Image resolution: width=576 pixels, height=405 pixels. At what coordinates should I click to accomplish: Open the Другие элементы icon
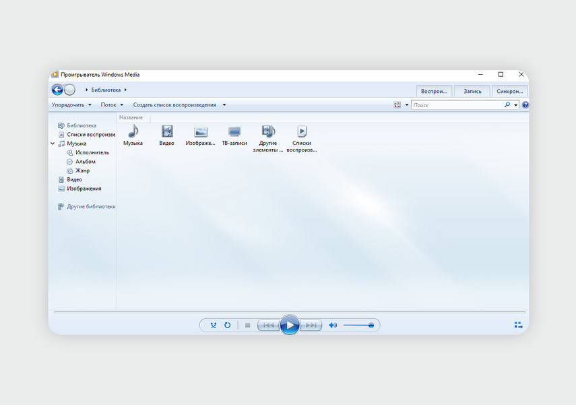(268, 131)
